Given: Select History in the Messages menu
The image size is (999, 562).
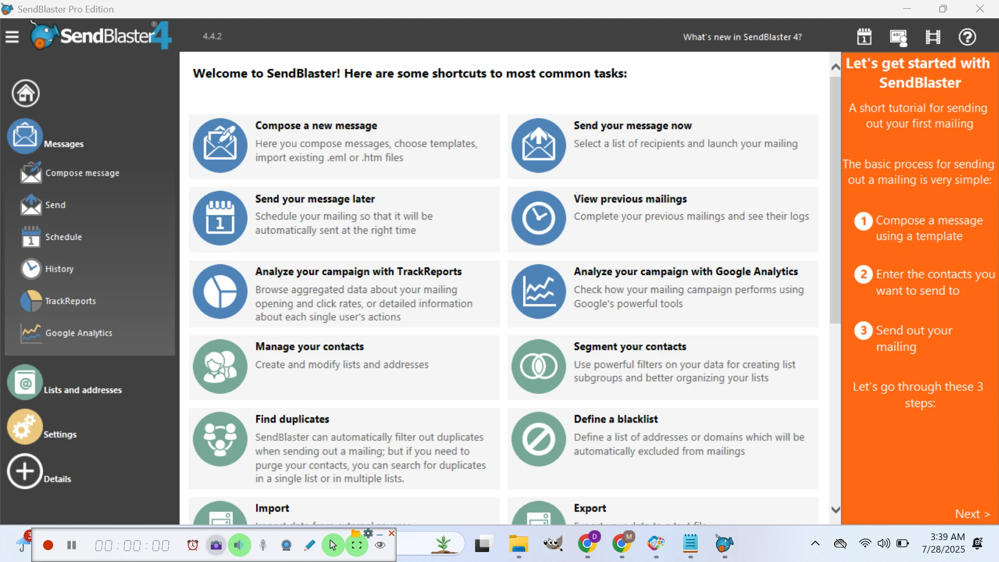Looking at the screenshot, I should [x=59, y=269].
